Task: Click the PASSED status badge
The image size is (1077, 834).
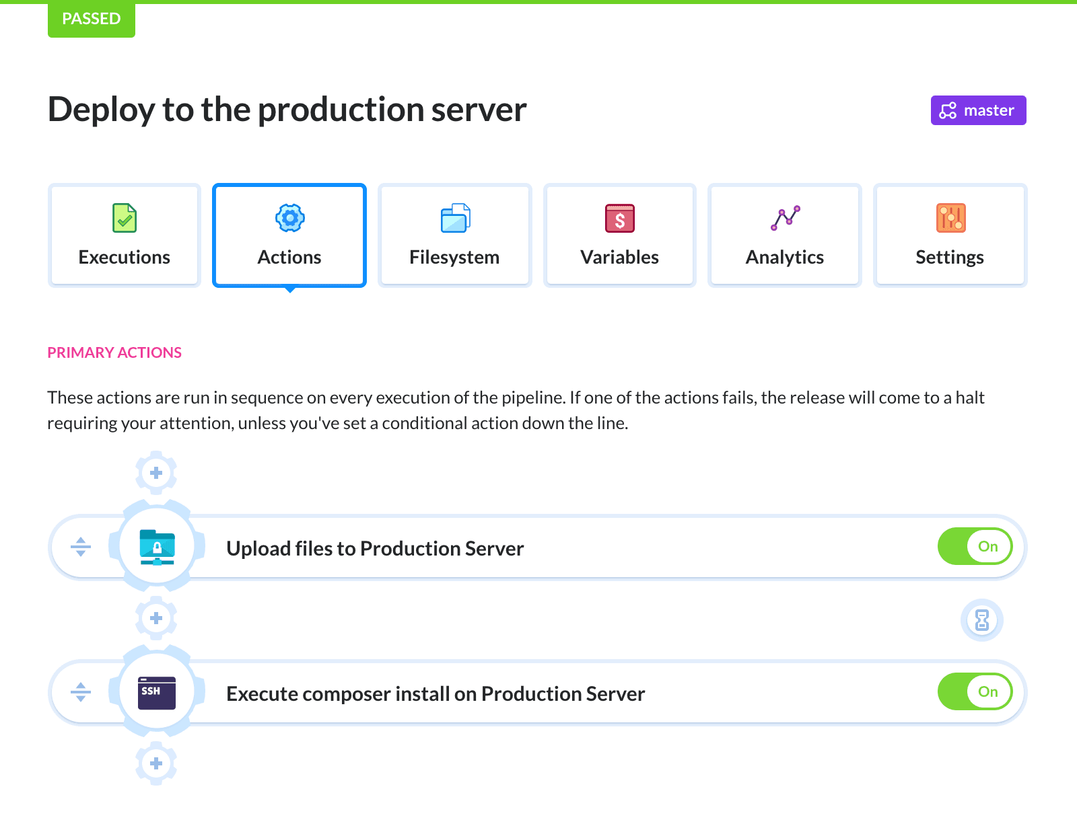Action: click(x=92, y=19)
